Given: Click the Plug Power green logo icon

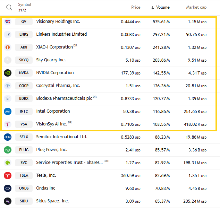Looking at the screenshot, I should click(x=8, y=150).
